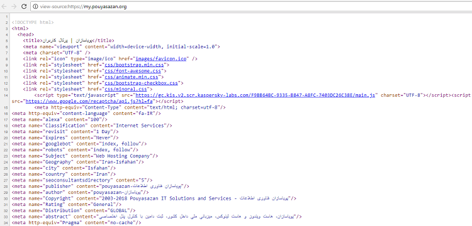The height and width of the screenshot is (226, 472).
Task: Click the <html> opening tag
Action: [x=20, y=28]
